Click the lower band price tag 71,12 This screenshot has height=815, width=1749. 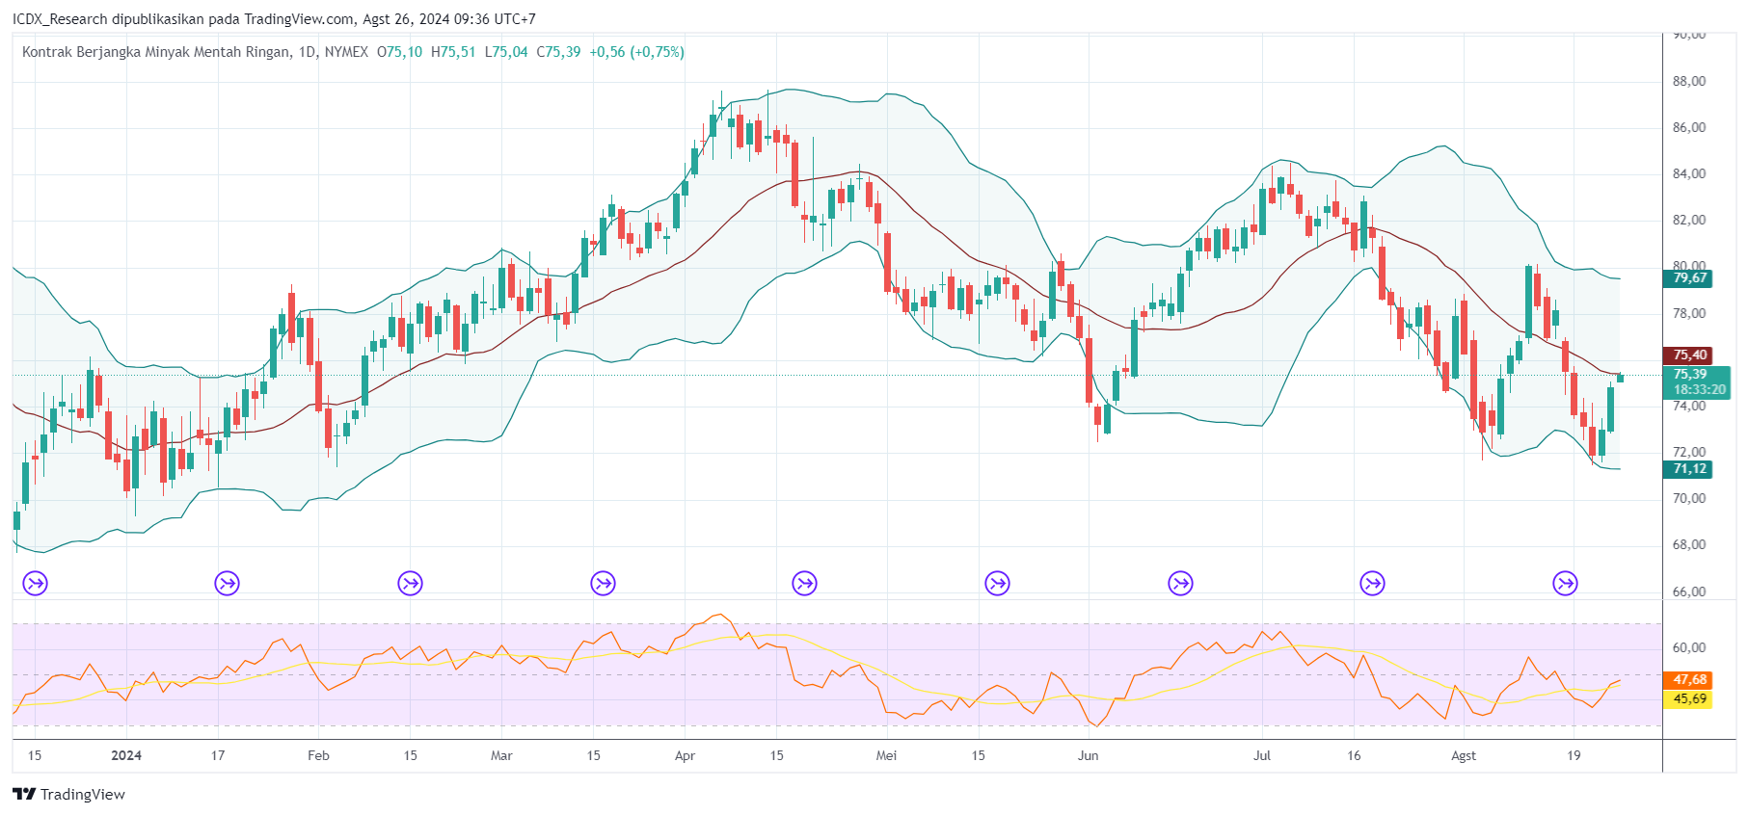(x=1688, y=469)
